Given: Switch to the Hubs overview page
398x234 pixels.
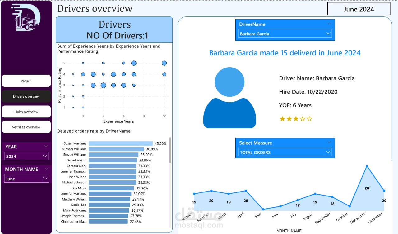Looking at the screenshot, I should coord(26,112).
